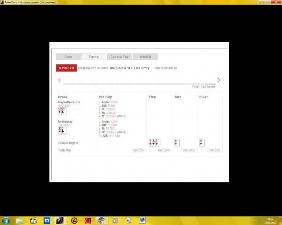The image size is (282, 225).
Task: Click bytheway's jack of clubs card
Action: click(64, 131)
